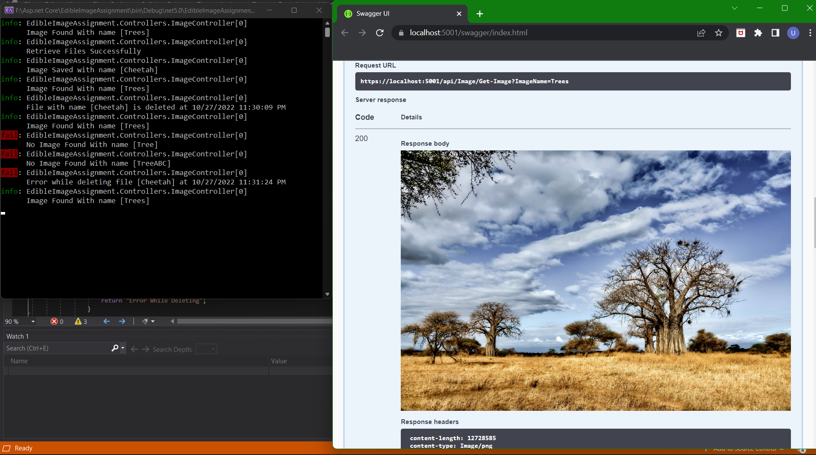Open a new browser tab
The image size is (816, 455).
point(480,14)
